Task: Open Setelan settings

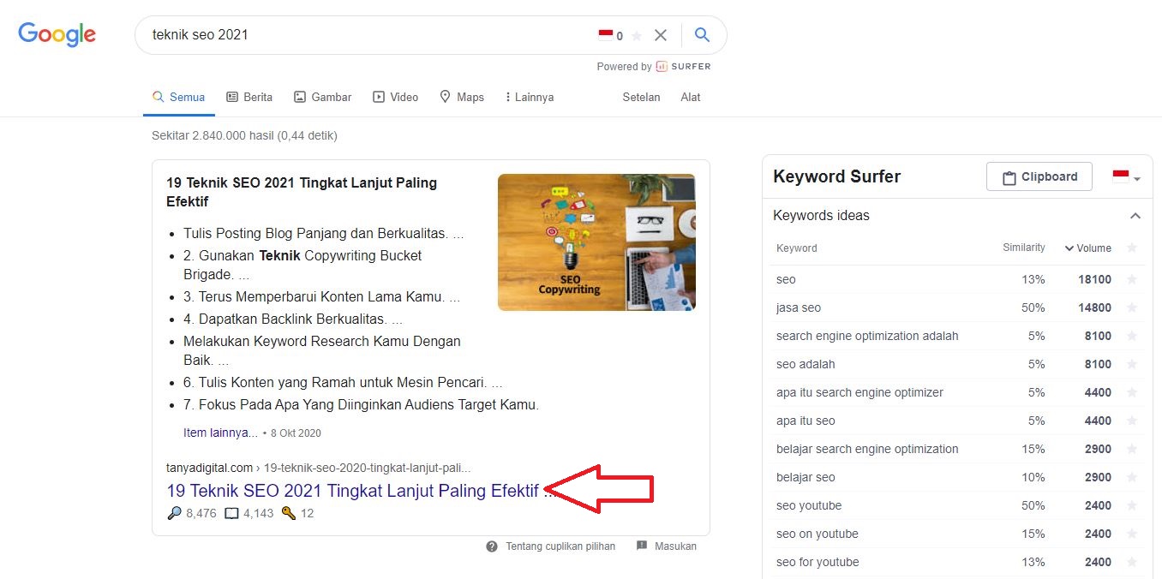Action: (641, 97)
